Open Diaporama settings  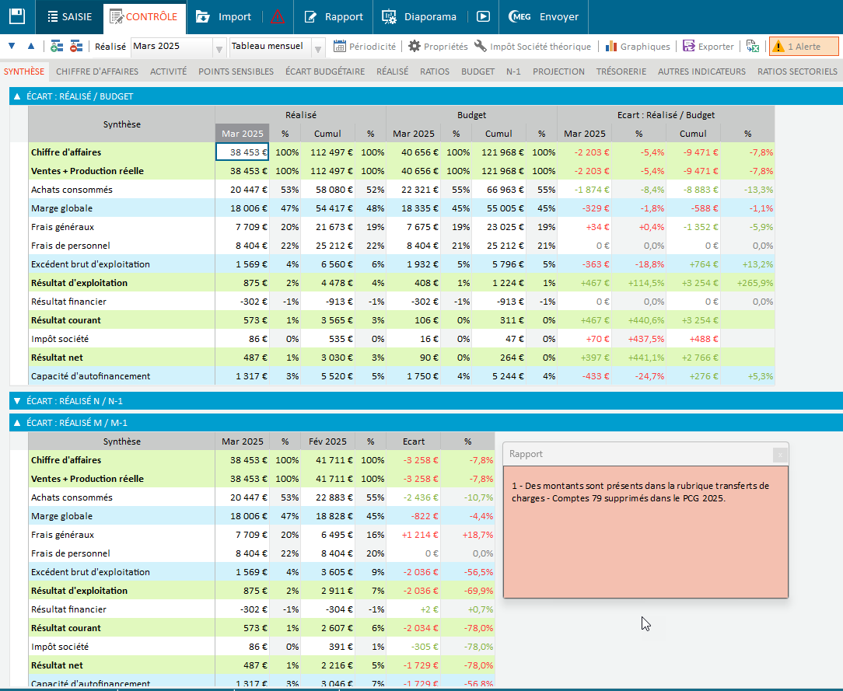419,16
